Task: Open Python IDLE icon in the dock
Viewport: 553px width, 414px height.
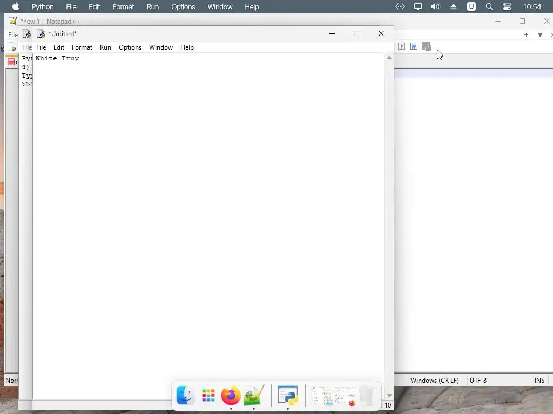Action: (x=288, y=395)
